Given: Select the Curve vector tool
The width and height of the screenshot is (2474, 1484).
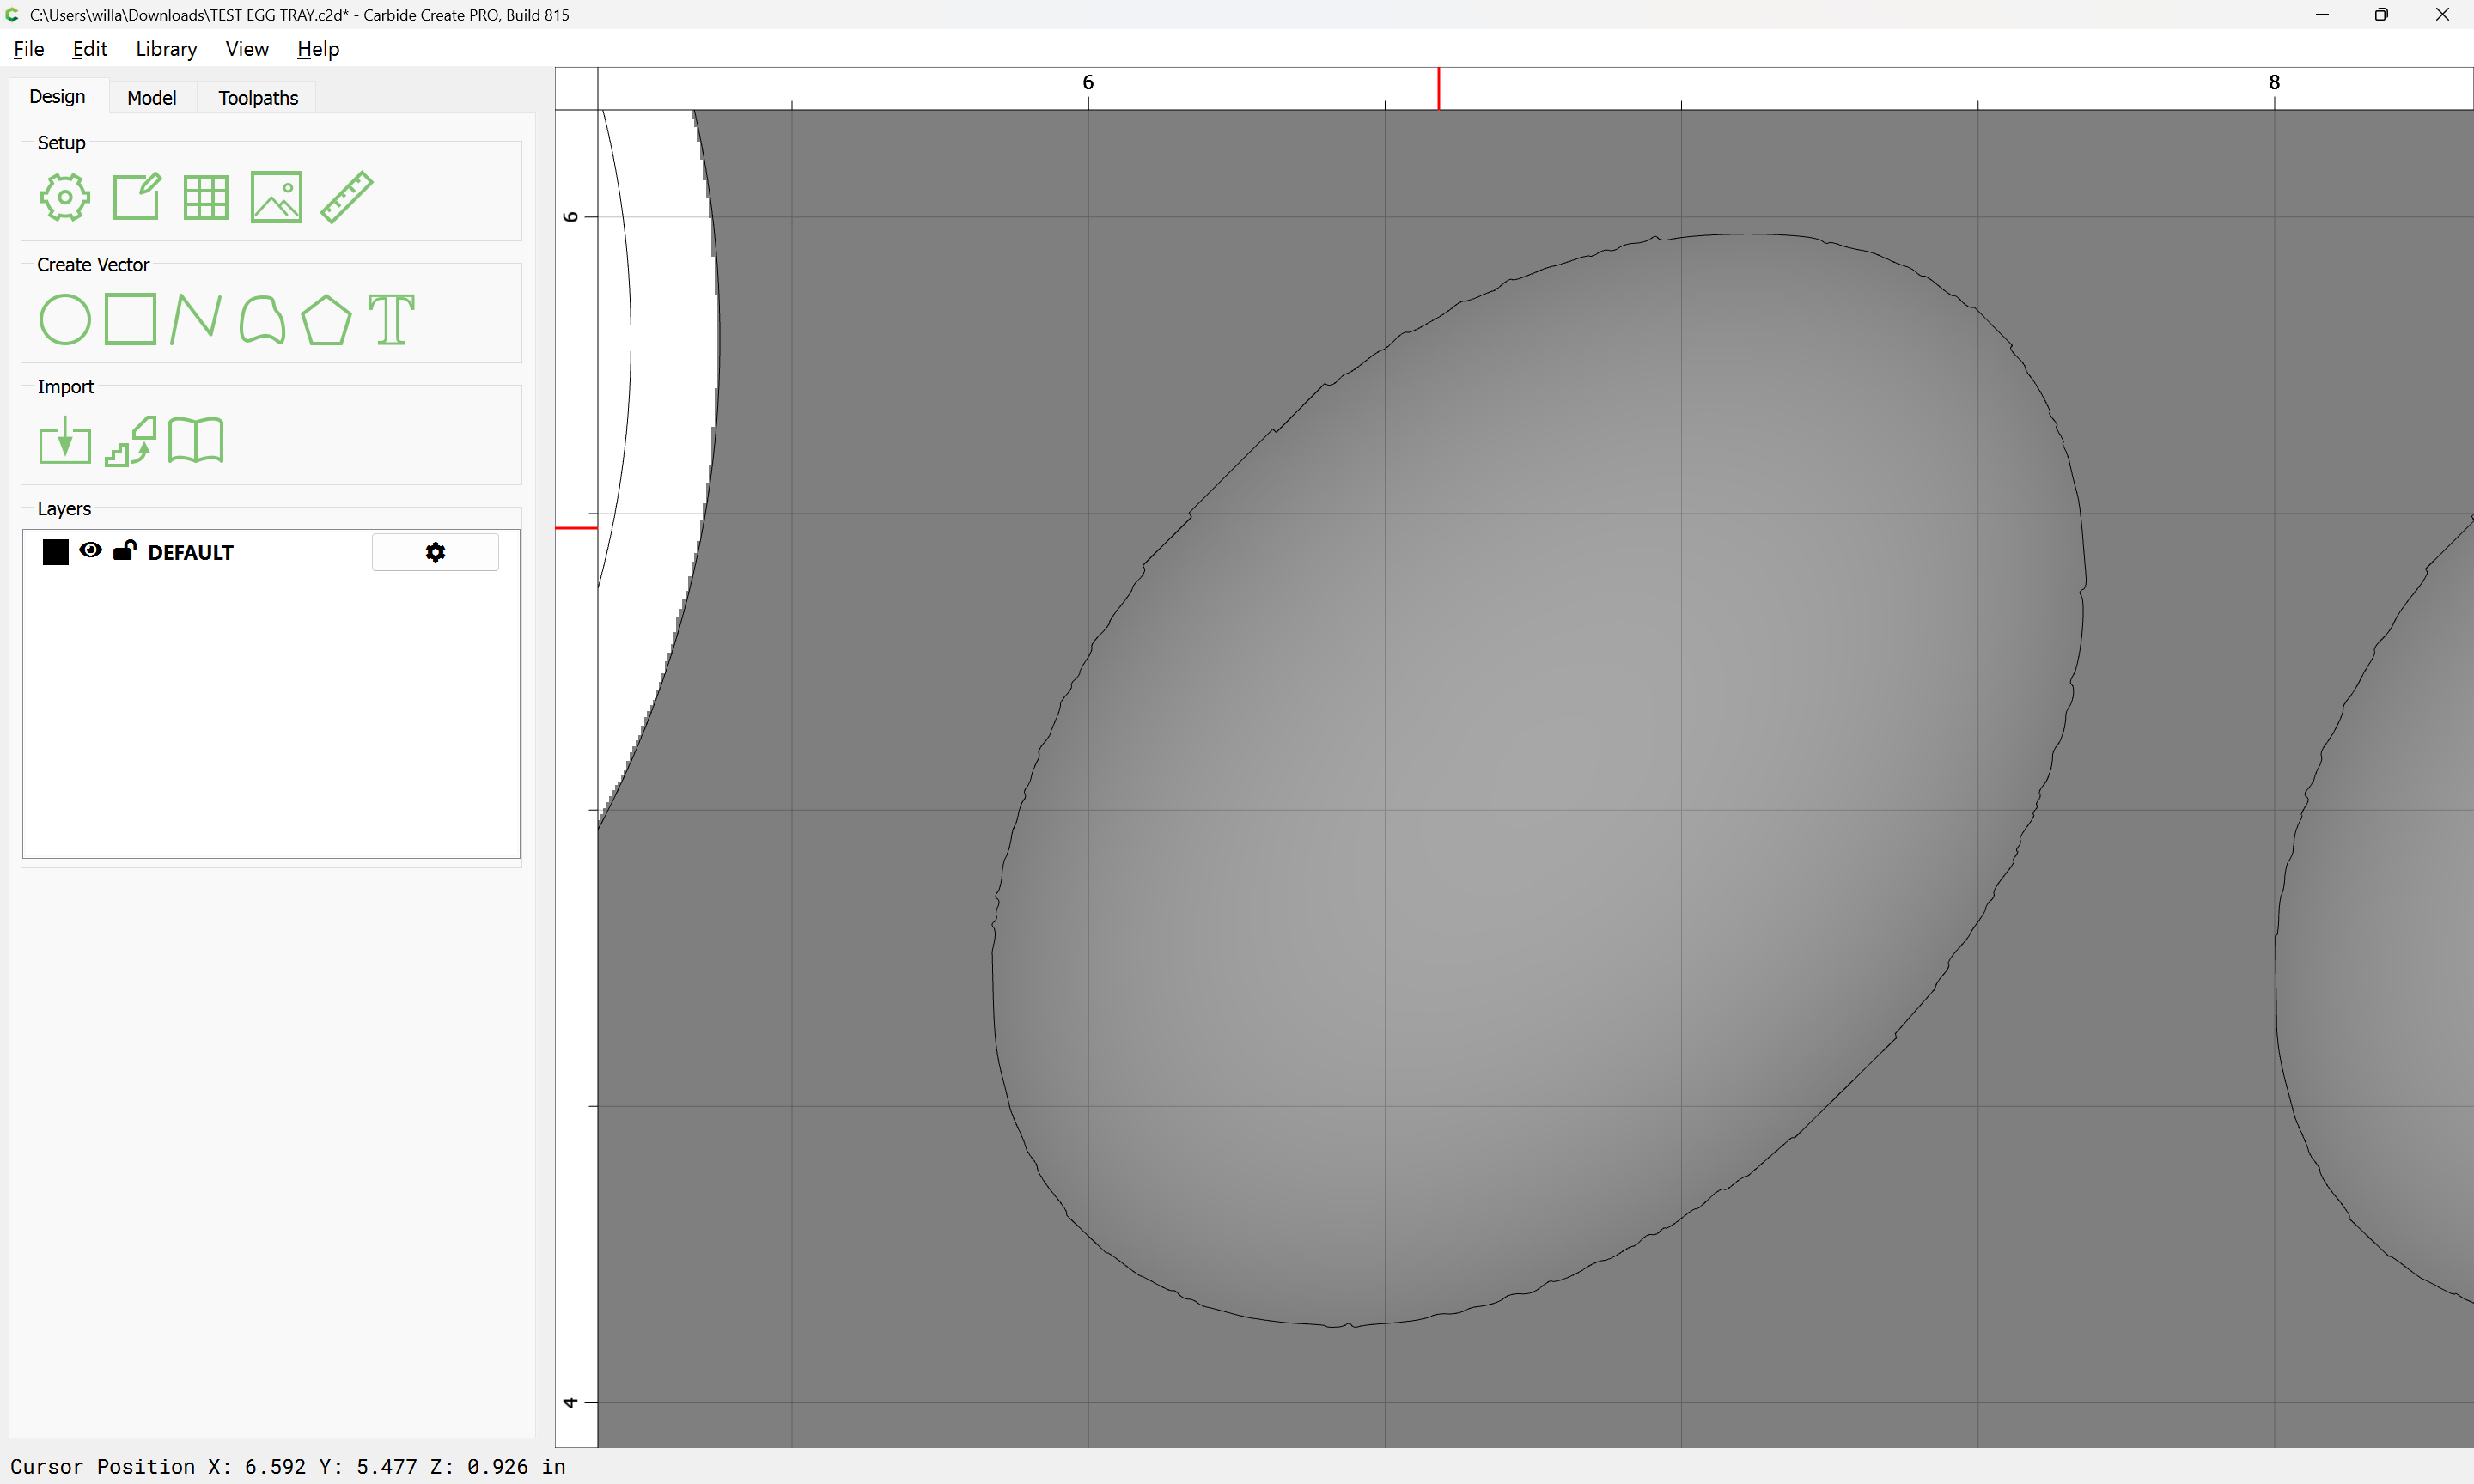Looking at the screenshot, I should tap(262, 319).
